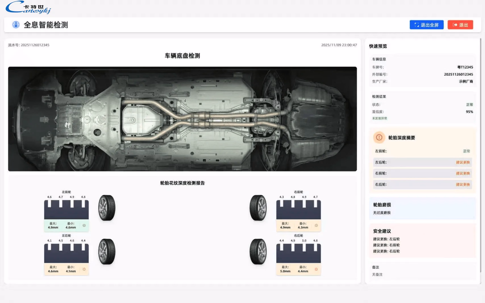Click the 退出全屏 button

[426, 25]
